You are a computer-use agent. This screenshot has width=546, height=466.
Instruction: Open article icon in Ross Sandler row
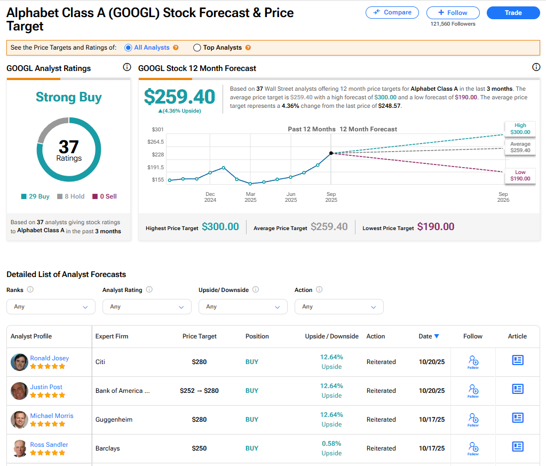(x=517, y=447)
